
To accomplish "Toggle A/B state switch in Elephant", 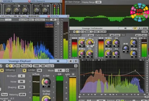I will pos(12,66).
